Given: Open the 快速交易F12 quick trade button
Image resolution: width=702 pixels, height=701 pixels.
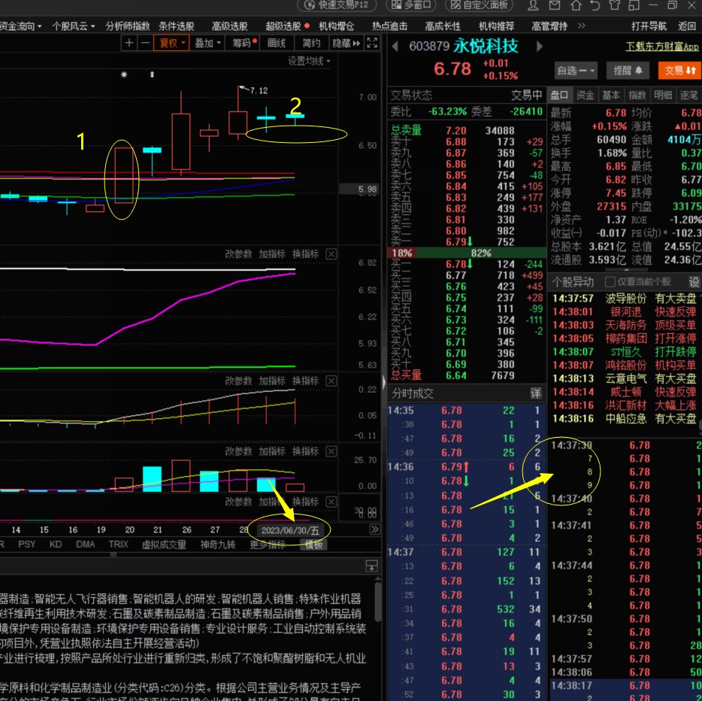Looking at the screenshot, I should click(336, 5).
